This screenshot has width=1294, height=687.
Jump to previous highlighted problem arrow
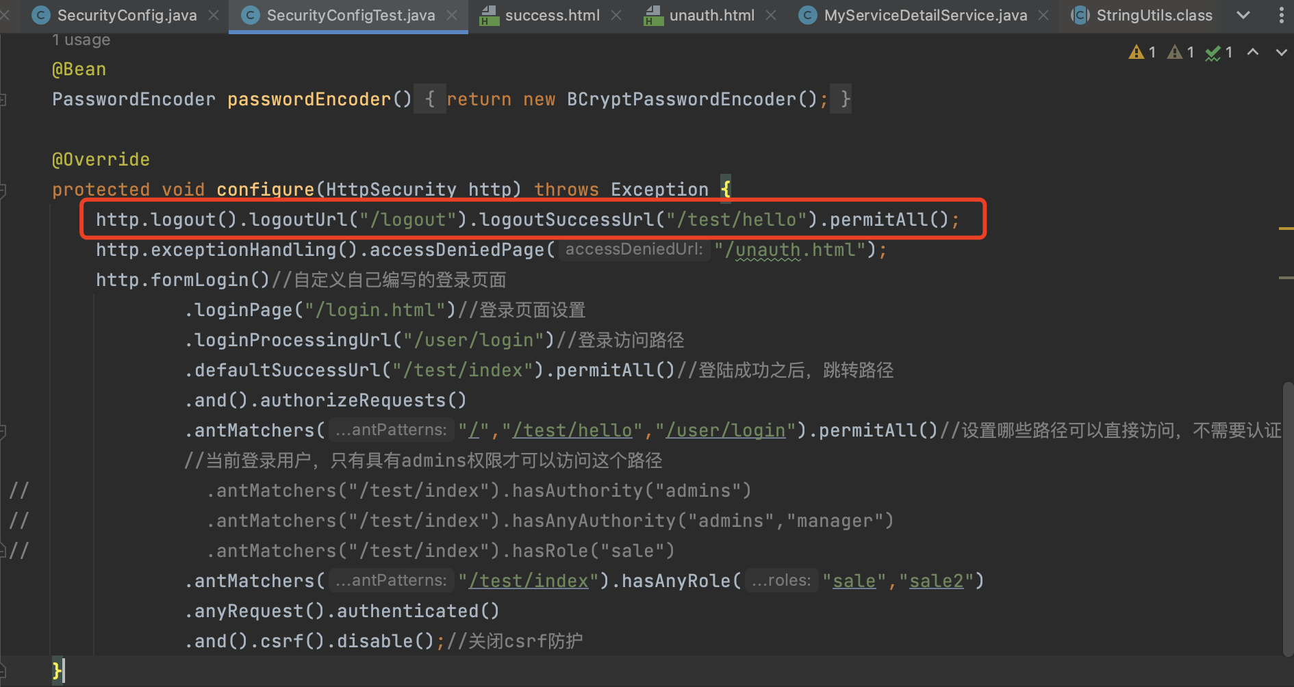pos(1253,52)
